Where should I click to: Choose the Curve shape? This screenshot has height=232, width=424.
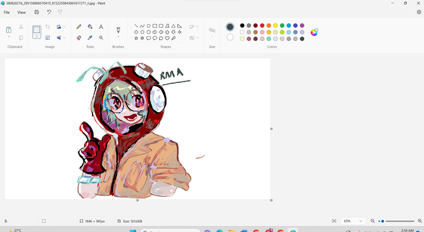142,26
